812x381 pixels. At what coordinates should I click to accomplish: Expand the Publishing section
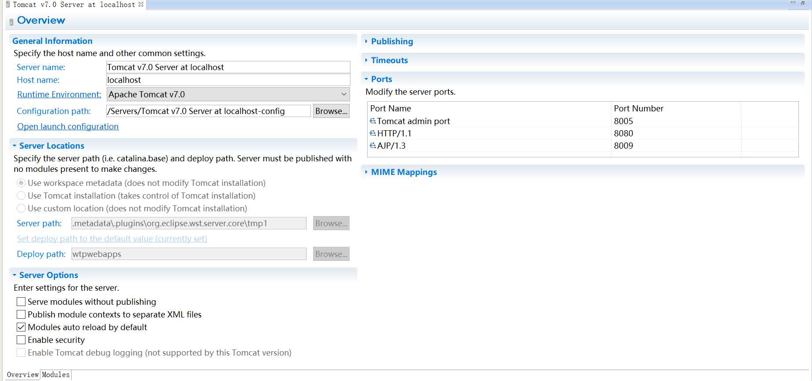click(366, 41)
